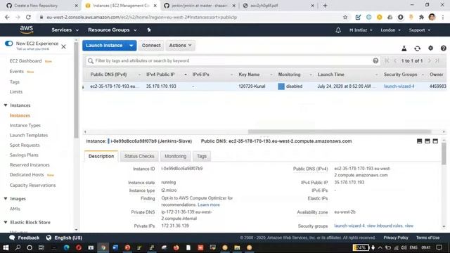Screen dimensions: 450x253
Task: Maximize the details pane layout
Action: (435, 141)
